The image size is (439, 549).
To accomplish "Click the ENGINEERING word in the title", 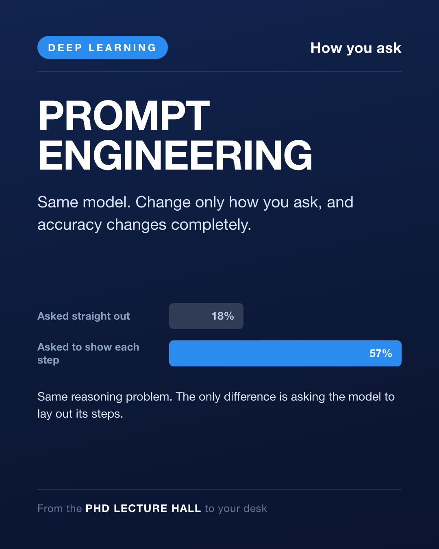I will 175,156.
